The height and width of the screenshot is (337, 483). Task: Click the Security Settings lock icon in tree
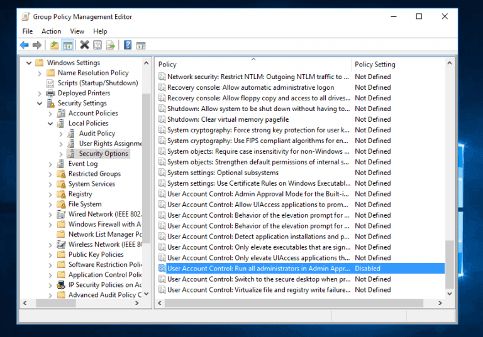pyautogui.click(x=50, y=104)
